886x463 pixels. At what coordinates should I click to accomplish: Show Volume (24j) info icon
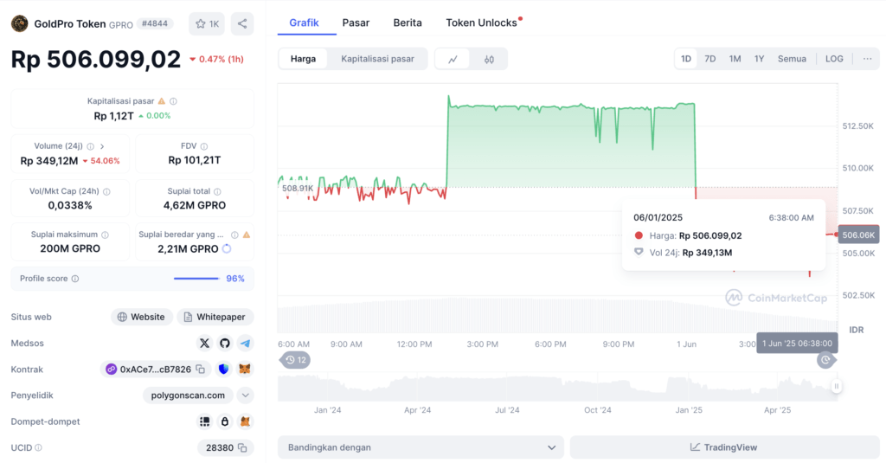[x=90, y=146]
